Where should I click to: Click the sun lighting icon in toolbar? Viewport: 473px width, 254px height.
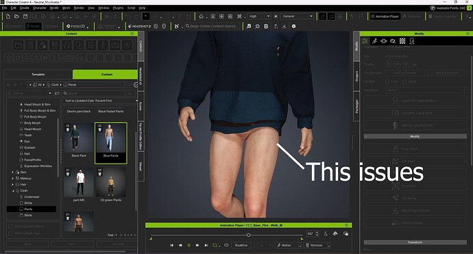point(276,16)
